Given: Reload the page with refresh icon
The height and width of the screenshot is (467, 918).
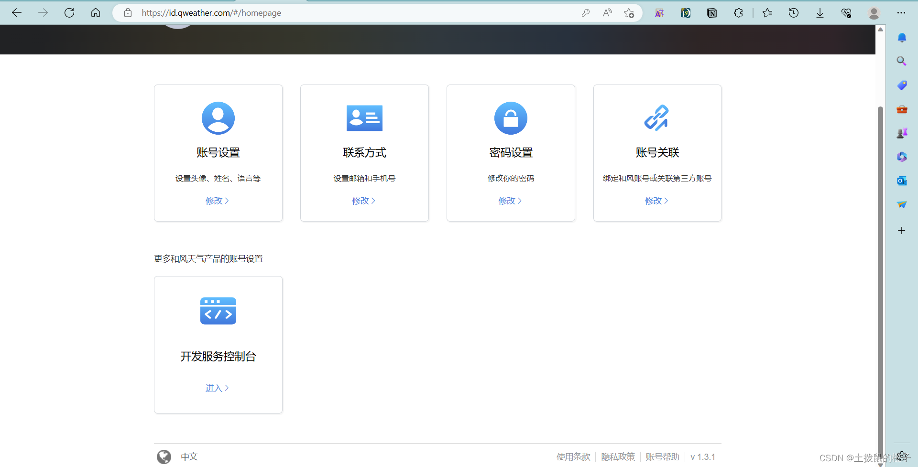Looking at the screenshot, I should pos(69,13).
